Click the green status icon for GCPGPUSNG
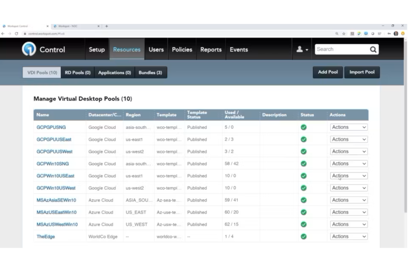This screenshot has width=408, height=272. 304,127
